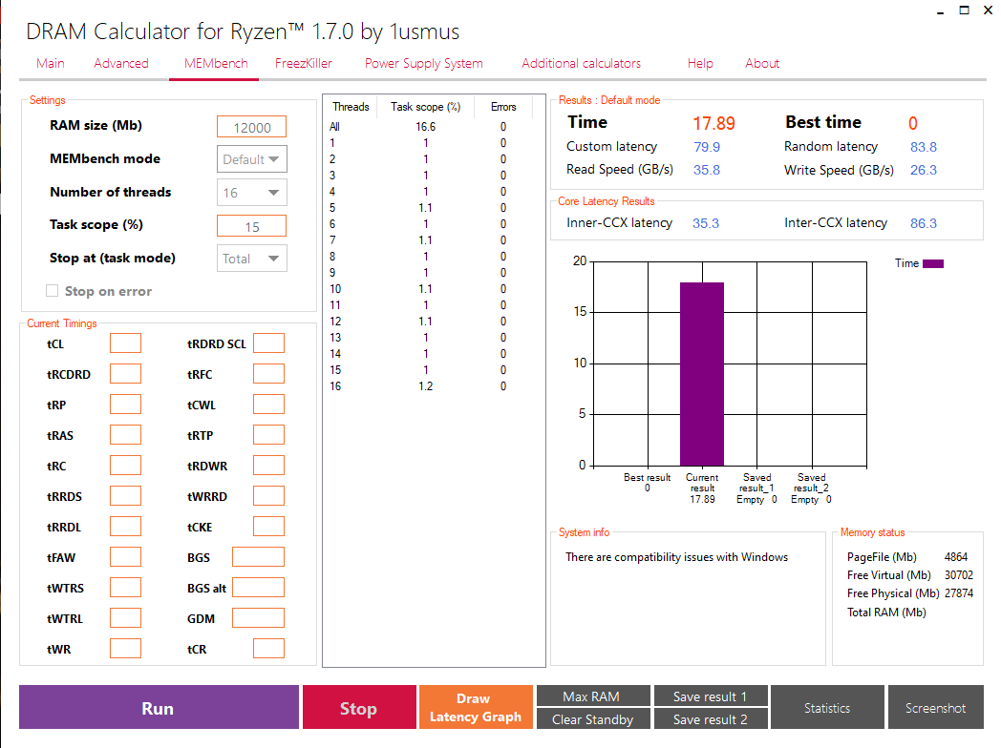Click the tRDWR timing field

click(268, 466)
